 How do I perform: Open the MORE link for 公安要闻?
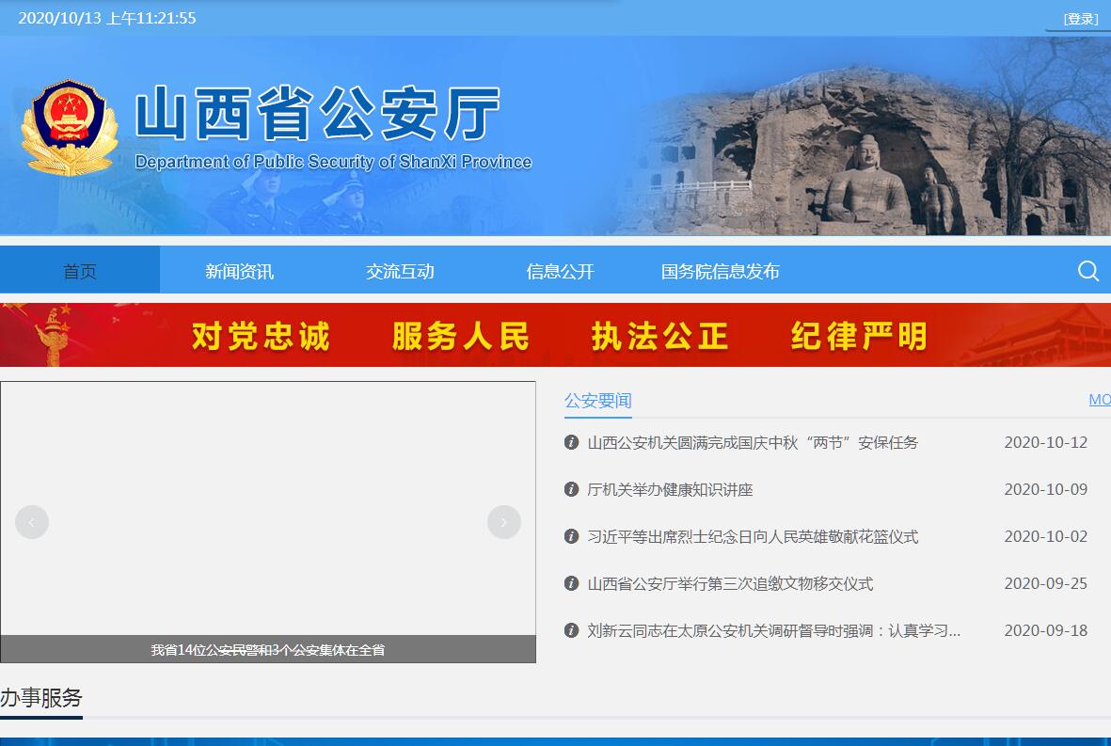click(1099, 400)
